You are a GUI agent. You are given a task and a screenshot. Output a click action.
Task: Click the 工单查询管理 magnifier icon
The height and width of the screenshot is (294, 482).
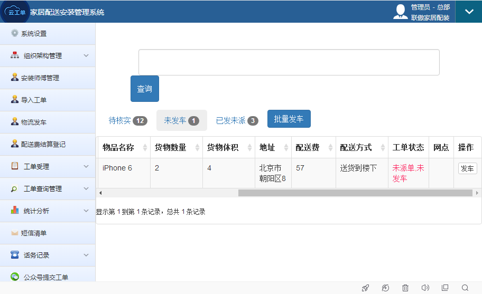[14, 189]
